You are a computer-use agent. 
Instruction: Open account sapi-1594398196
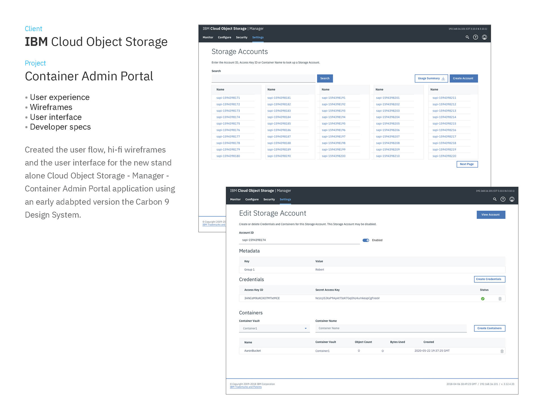click(334, 130)
